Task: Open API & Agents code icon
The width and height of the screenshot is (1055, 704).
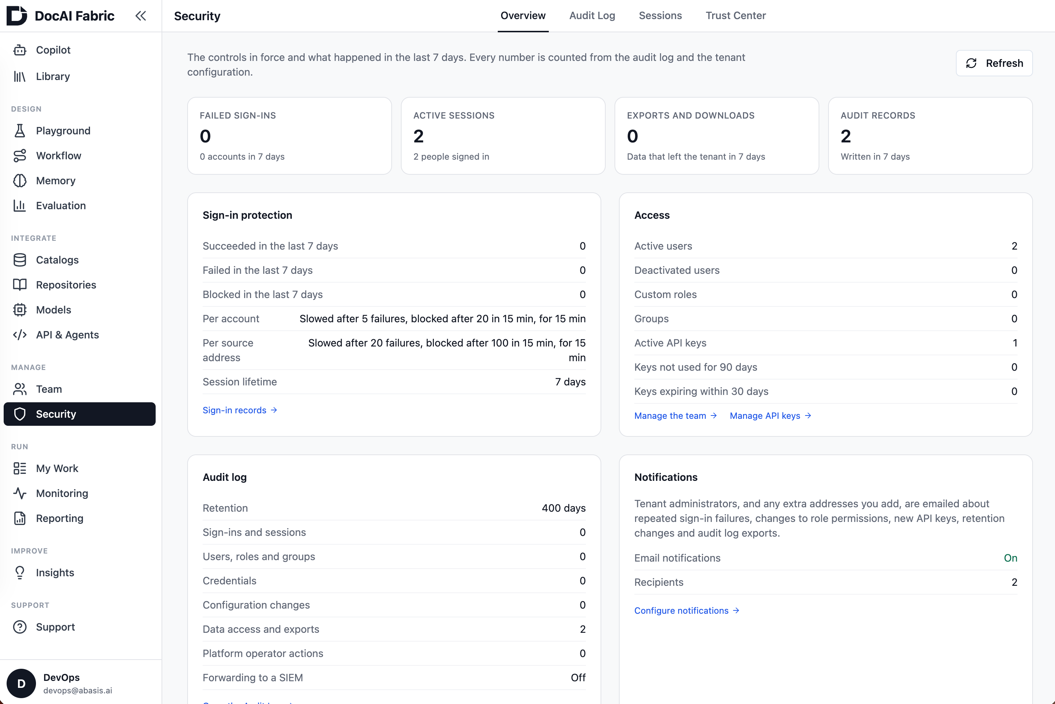Action: (x=20, y=335)
